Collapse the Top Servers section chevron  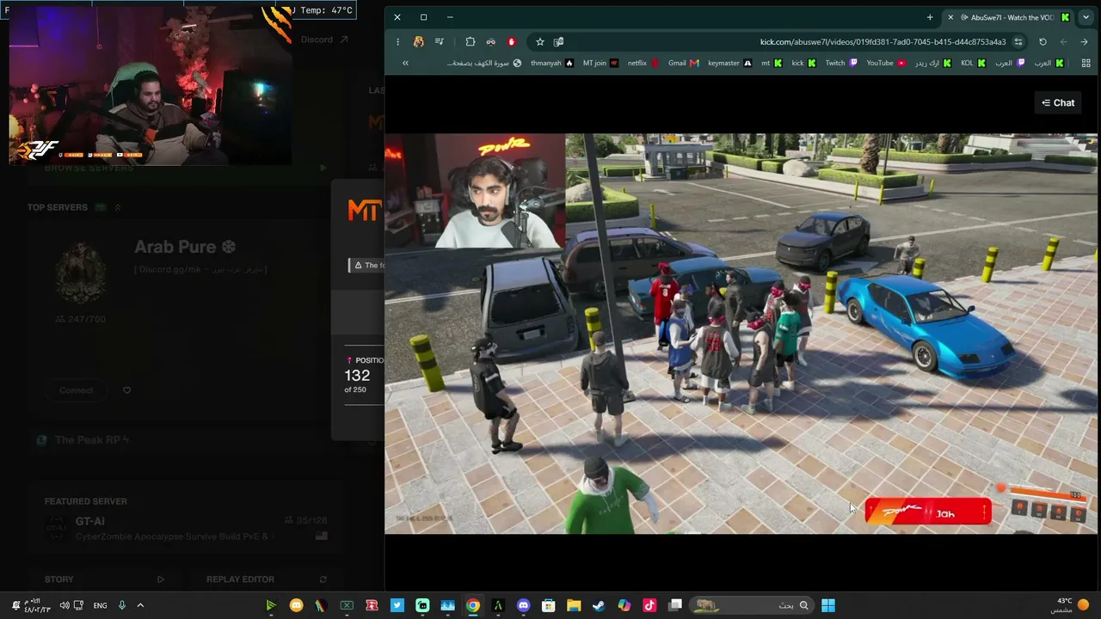(118, 207)
